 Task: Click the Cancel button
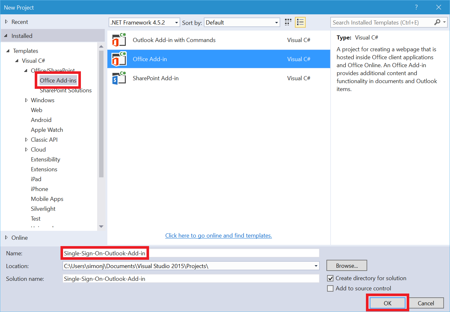click(426, 303)
